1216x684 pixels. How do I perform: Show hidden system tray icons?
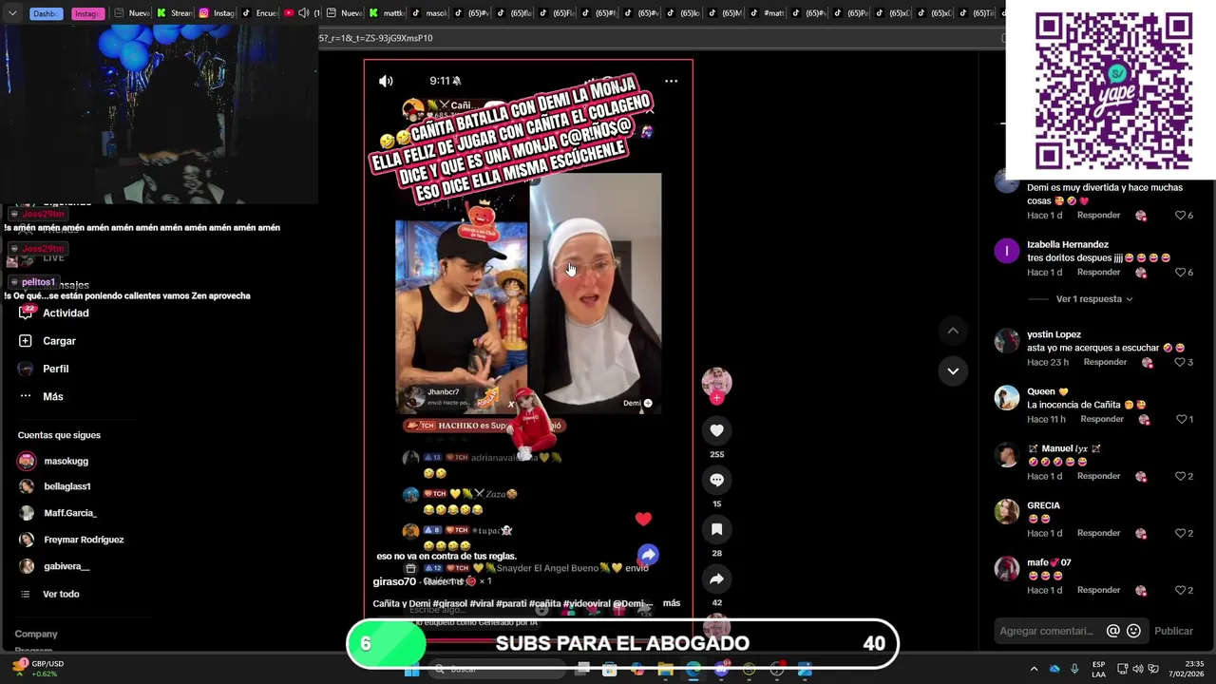(x=1034, y=669)
